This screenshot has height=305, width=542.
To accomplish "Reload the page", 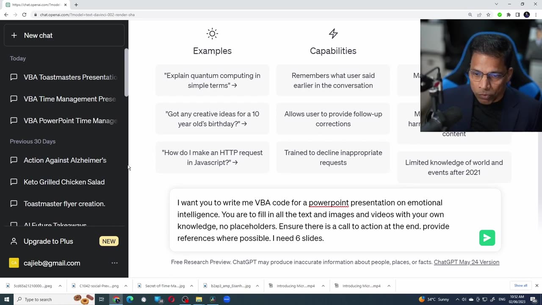I will (24, 15).
